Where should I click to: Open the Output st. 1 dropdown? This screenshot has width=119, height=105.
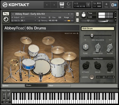pos(24,17)
